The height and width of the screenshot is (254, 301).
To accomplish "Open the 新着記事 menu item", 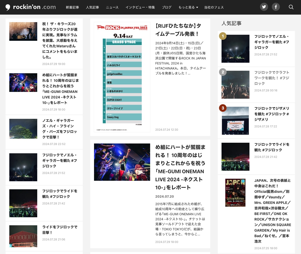I will pos(72,7).
